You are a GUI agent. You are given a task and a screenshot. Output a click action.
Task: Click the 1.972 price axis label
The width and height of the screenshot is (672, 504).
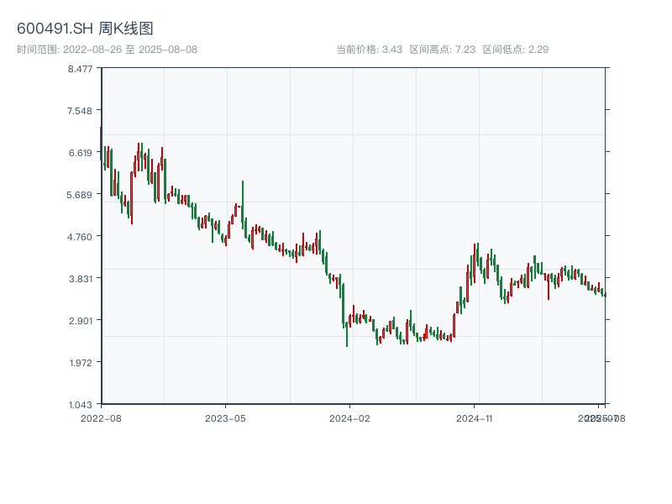tap(81, 363)
